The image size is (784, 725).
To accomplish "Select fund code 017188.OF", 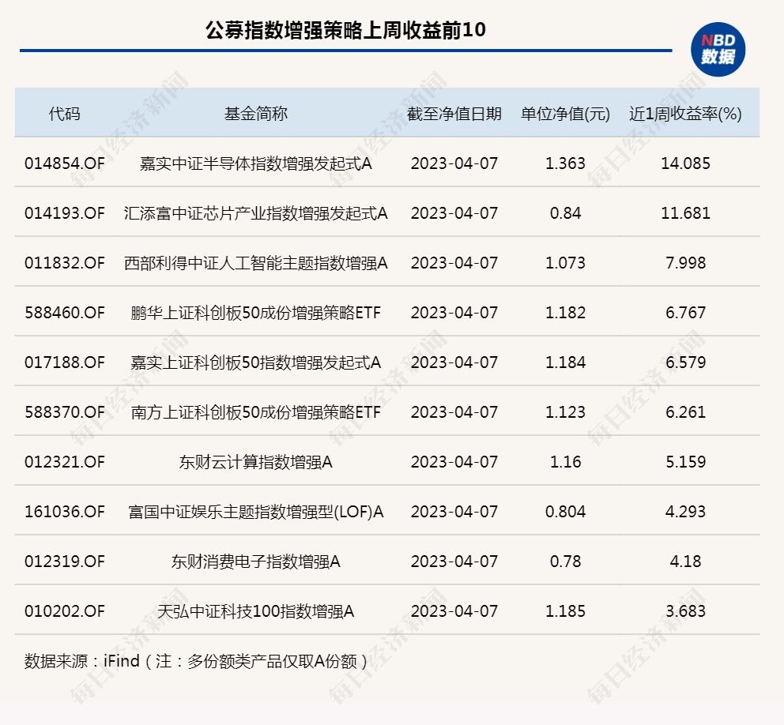I will coord(65,362).
